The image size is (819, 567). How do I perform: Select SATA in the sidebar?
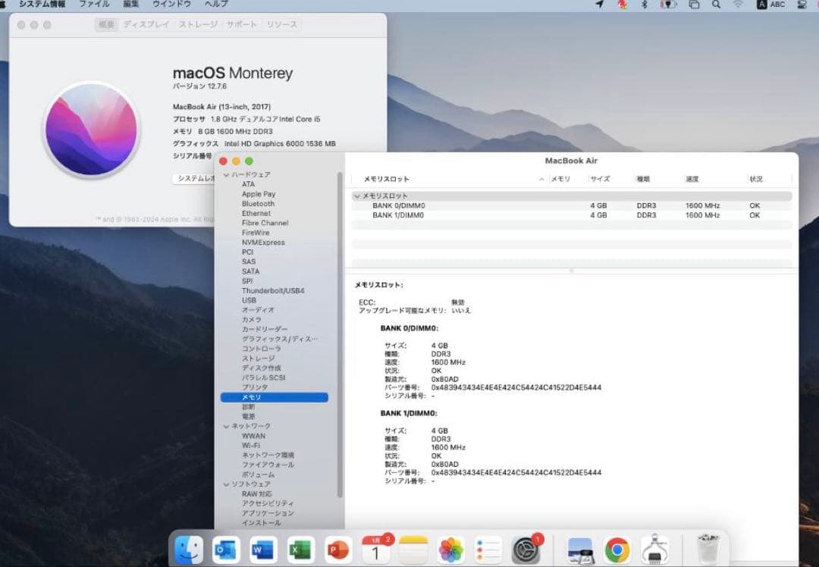pos(250,271)
